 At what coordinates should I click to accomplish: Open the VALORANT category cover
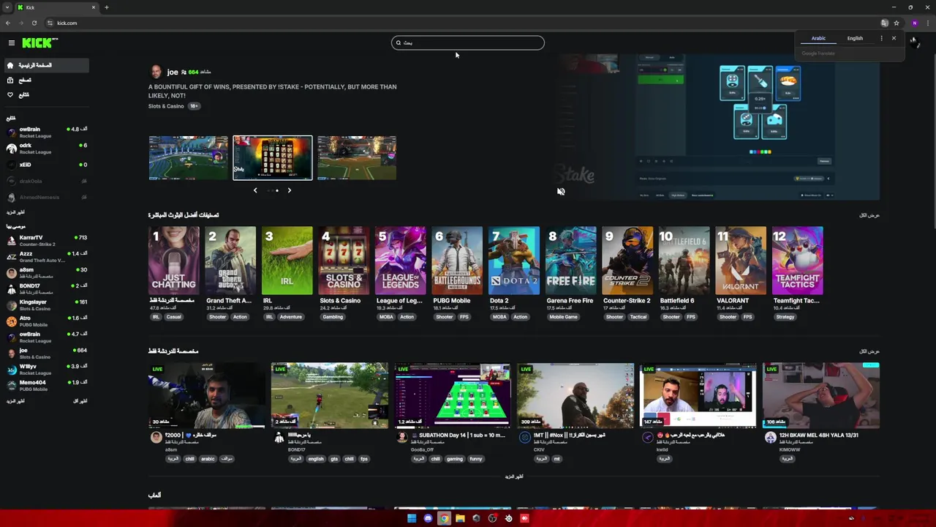pyautogui.click(x=741, y=261)
